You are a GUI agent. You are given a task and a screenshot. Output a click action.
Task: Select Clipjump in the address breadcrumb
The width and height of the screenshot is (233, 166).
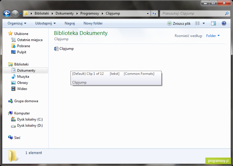click(x=113, y=13)
